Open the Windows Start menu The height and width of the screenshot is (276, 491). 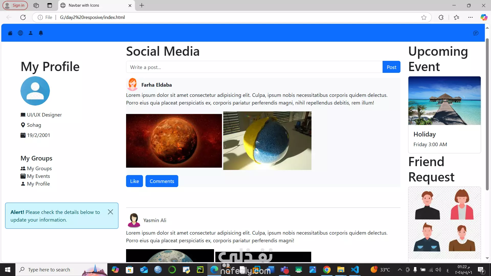click(x=8, y=270)
